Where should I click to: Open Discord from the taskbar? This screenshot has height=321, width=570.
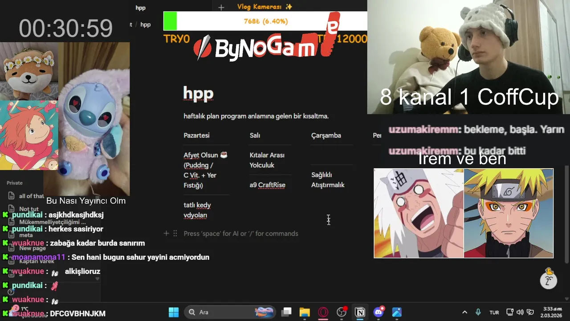tap(379, 312)
